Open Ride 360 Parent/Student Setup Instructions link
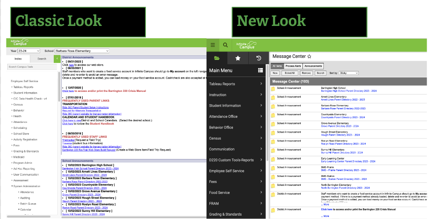This screenshot has width=439, height=219. click(x=85, y=108)
